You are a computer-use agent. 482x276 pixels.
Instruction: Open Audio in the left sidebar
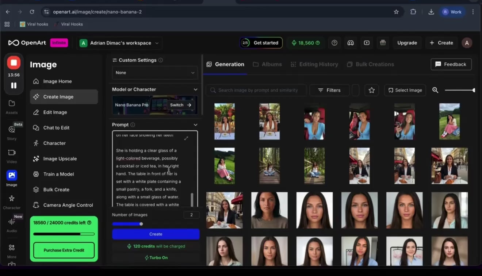12,225
